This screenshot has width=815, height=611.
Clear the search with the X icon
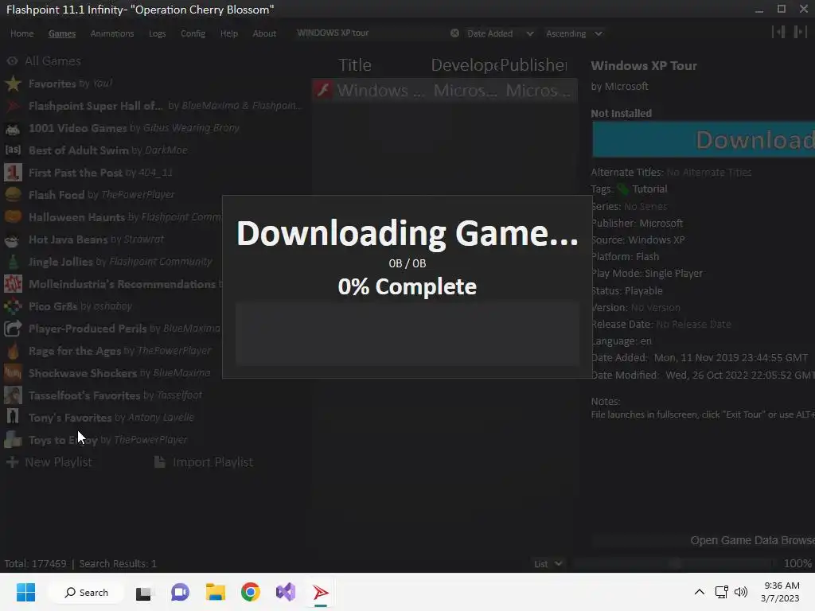click(x=454, y=33)
